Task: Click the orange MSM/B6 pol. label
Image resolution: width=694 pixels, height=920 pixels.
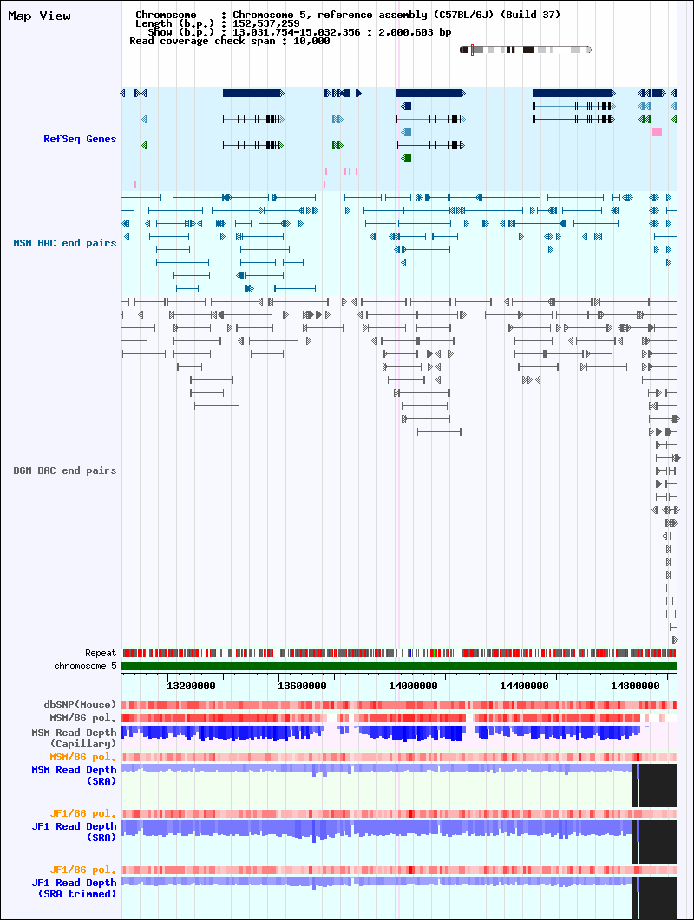Action: (x=83, y=757)
